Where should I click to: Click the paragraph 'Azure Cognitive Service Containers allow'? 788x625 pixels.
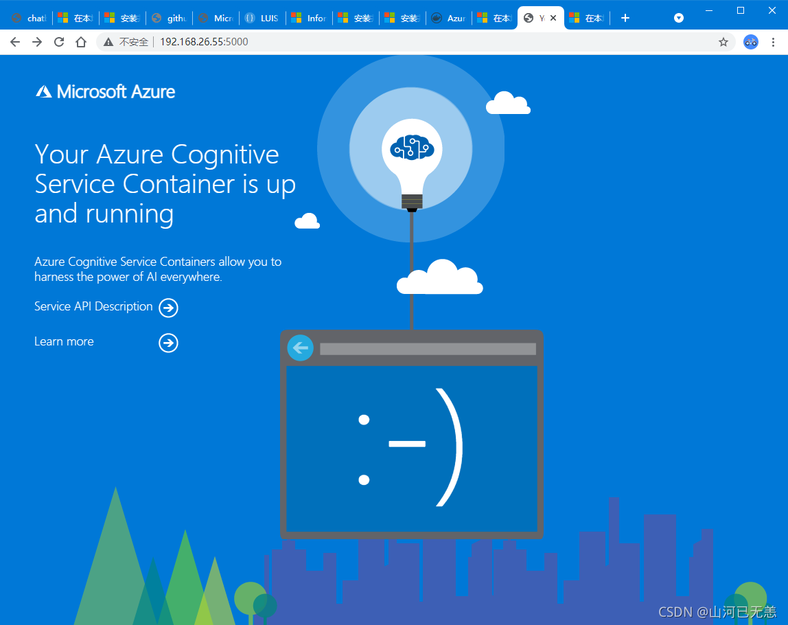158,269
